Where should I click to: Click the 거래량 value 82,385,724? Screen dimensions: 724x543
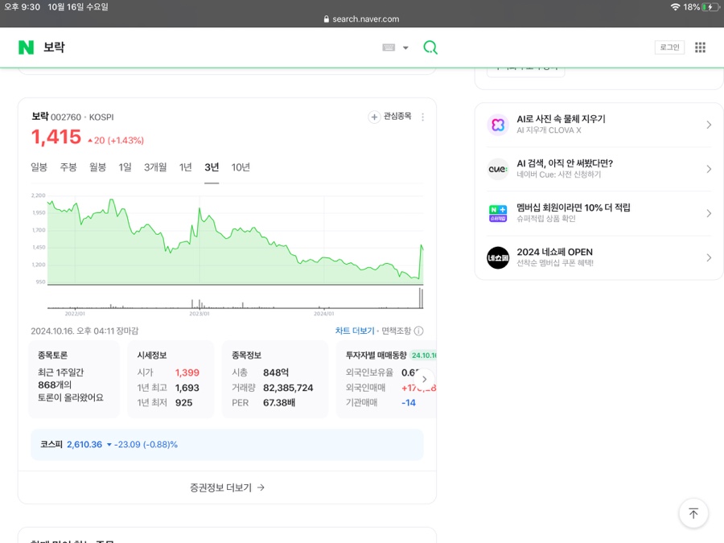288,388
